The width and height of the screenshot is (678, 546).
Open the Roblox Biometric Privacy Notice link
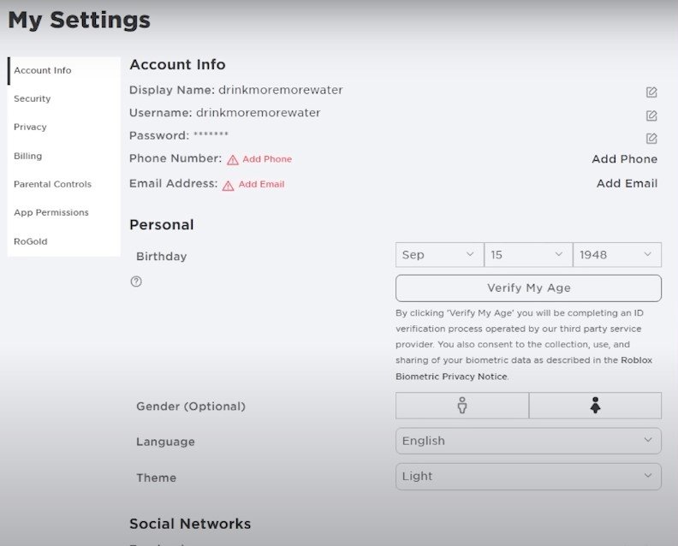(x=523, y=368)
